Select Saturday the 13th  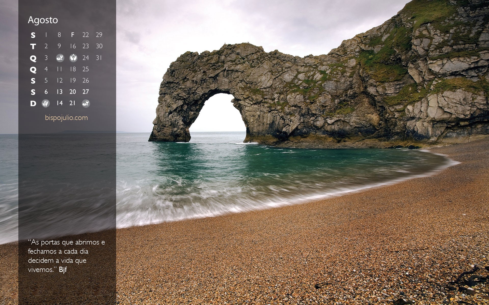(59, 92)
